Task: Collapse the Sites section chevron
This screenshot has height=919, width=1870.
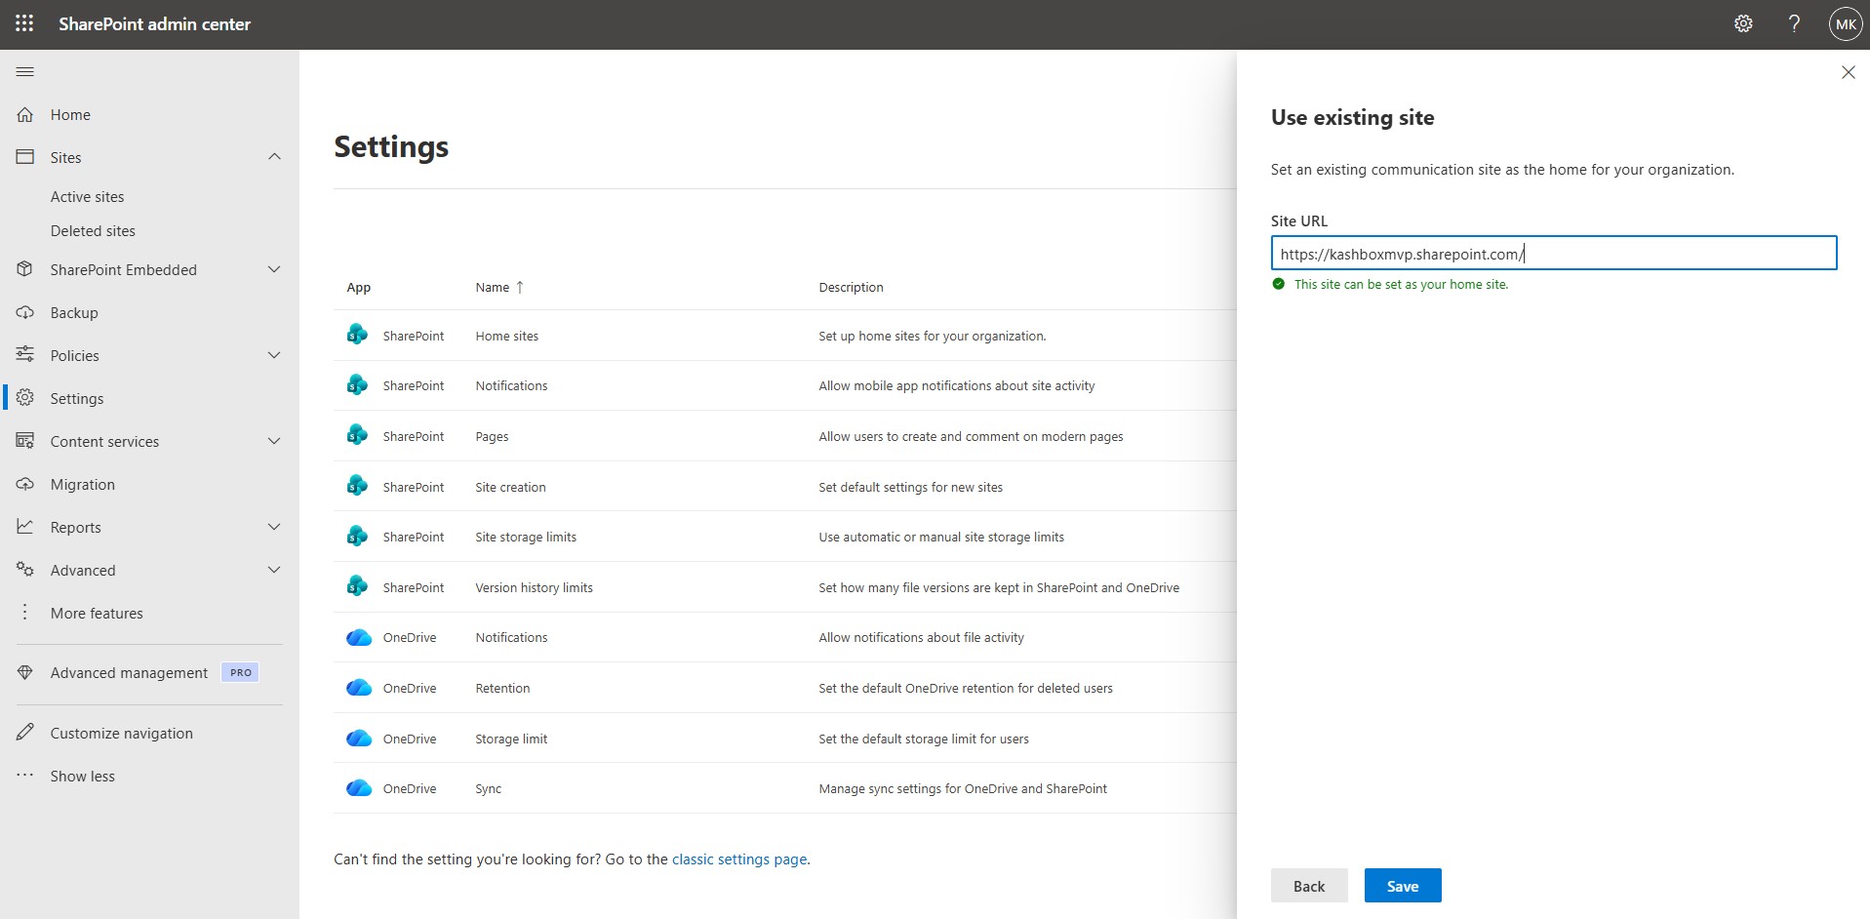Action: click(274, 157)
